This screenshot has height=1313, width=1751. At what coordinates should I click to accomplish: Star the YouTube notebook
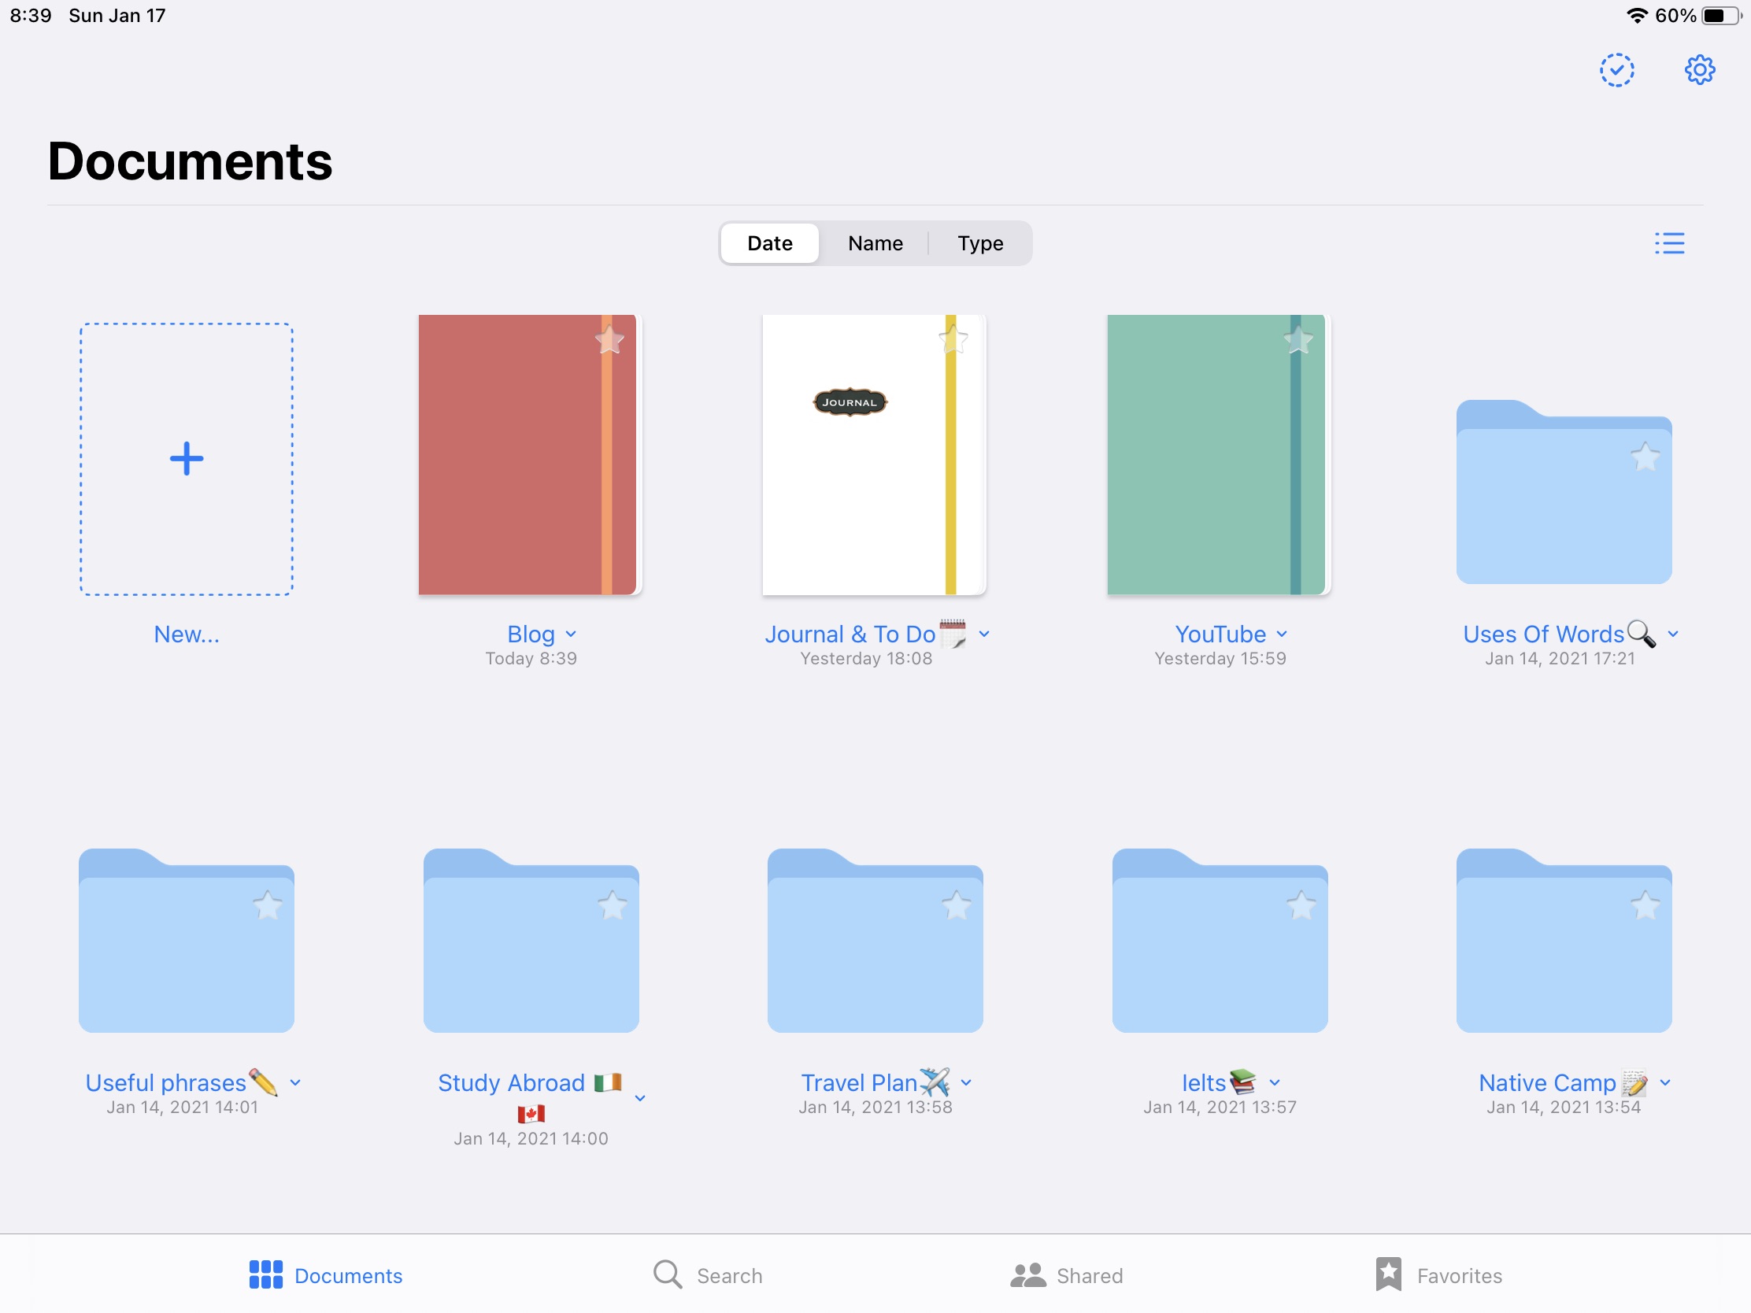click(x=1298, y=341)
